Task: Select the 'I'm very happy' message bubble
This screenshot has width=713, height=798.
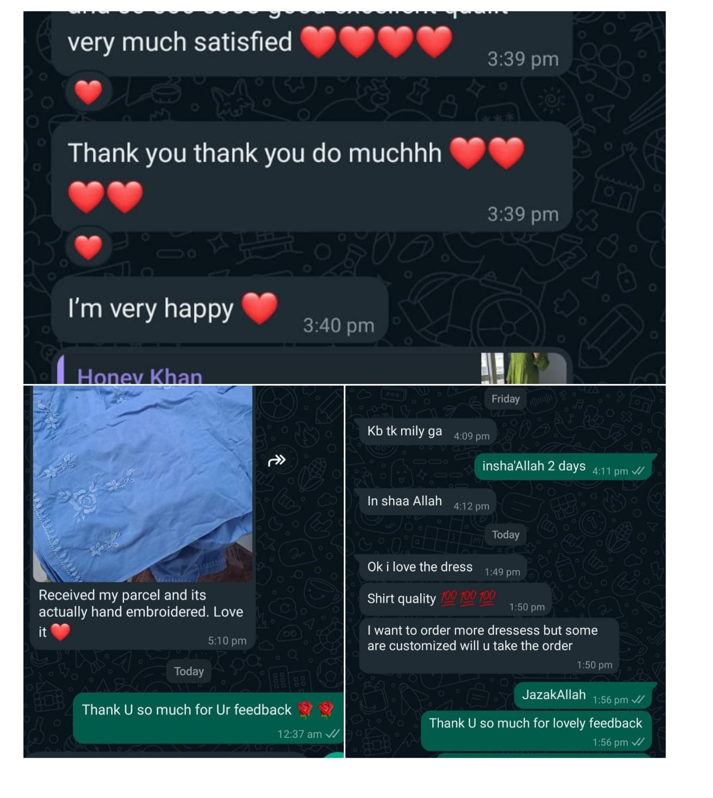Action: coord(220,310)
